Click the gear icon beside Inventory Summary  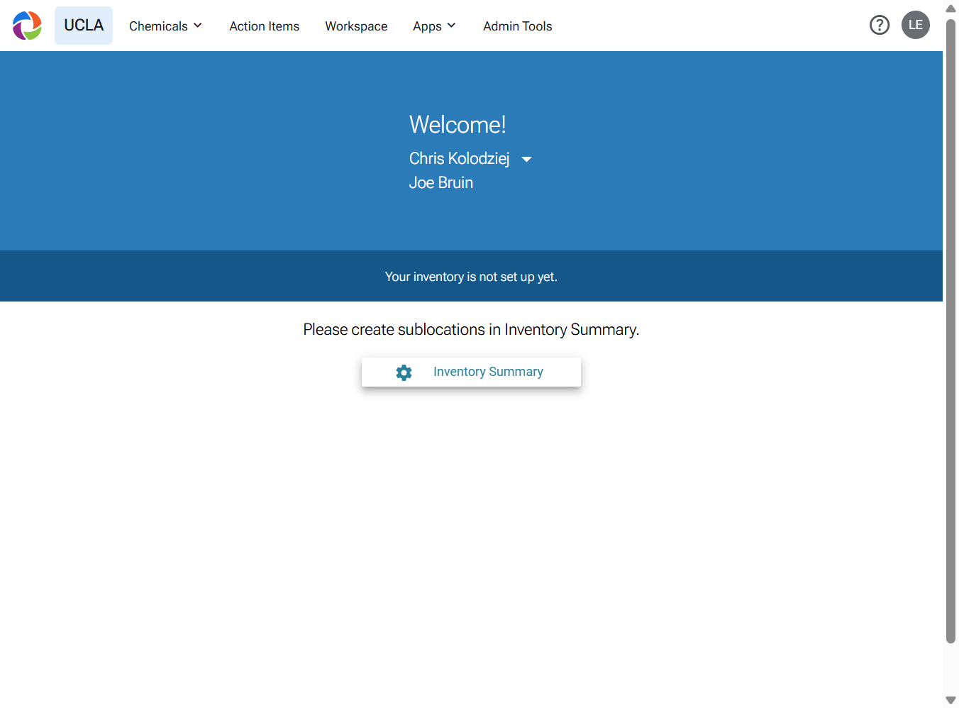(404, 372)
